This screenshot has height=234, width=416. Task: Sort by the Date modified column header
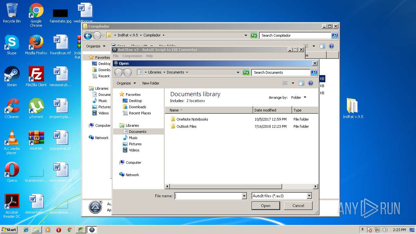272,110
